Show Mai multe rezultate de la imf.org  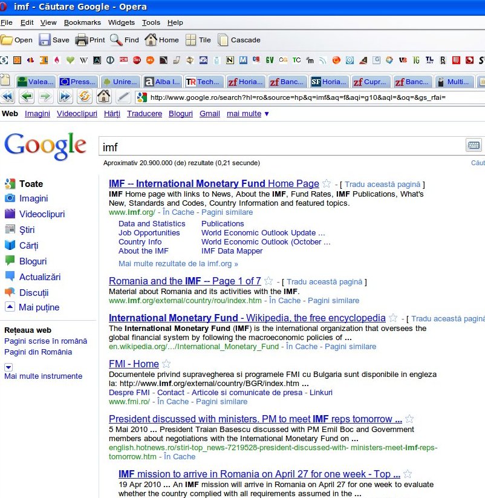pyautogui.click(x=178, y=264)
